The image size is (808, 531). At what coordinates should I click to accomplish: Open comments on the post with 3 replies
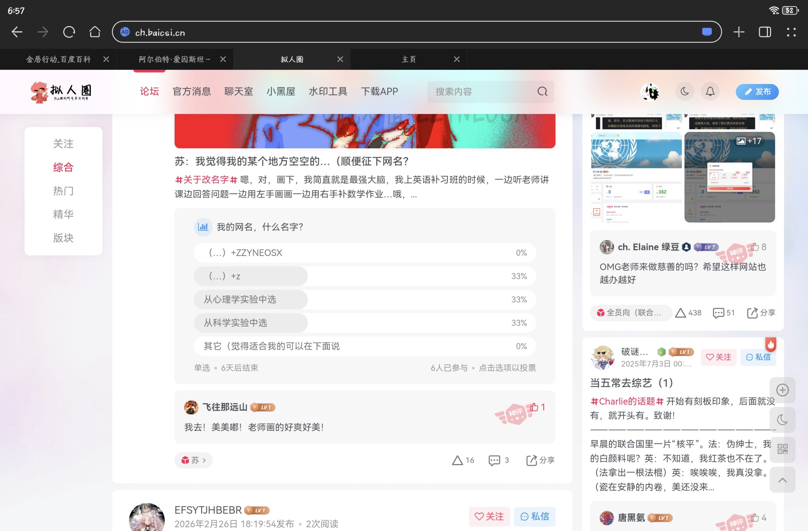coord(498,460)
